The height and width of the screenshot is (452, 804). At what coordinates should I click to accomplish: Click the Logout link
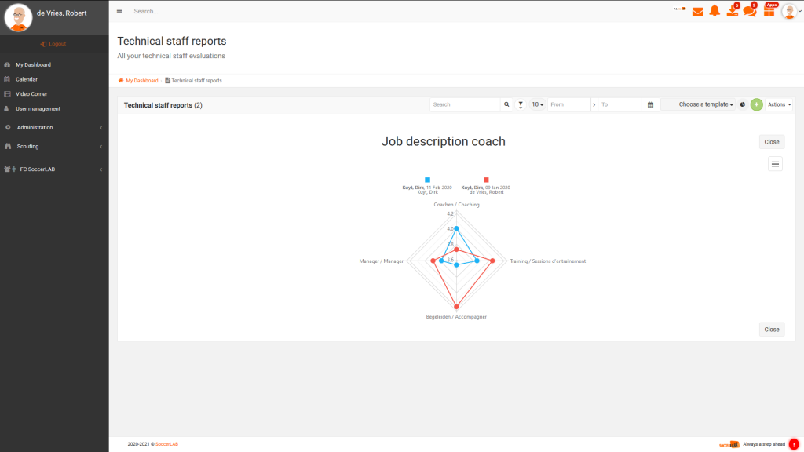(53, 44)
